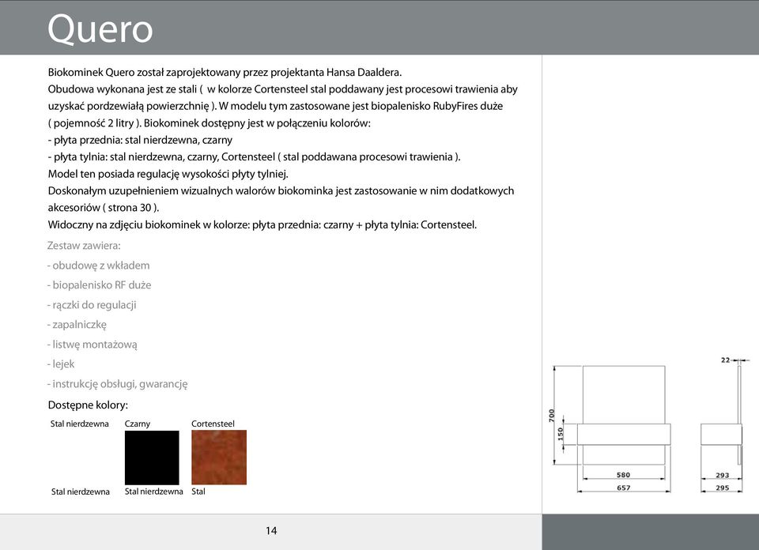Click the '( pojemność 2 litry )' line
This screenshot has width=759, height=550.
[x=209, y=123]
